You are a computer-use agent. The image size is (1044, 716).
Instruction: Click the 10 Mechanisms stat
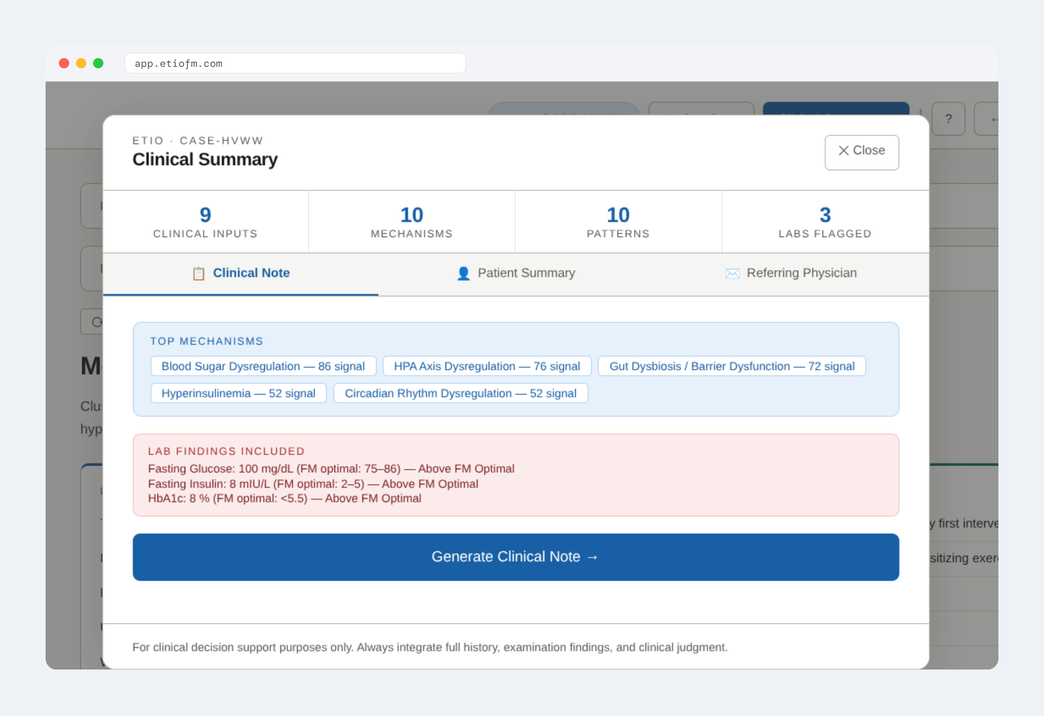pos(412,222)
